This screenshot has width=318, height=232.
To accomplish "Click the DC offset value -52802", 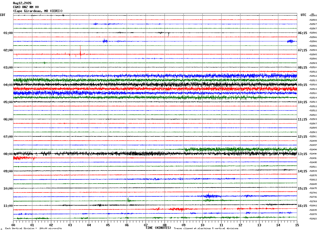I will coord(313,206).
